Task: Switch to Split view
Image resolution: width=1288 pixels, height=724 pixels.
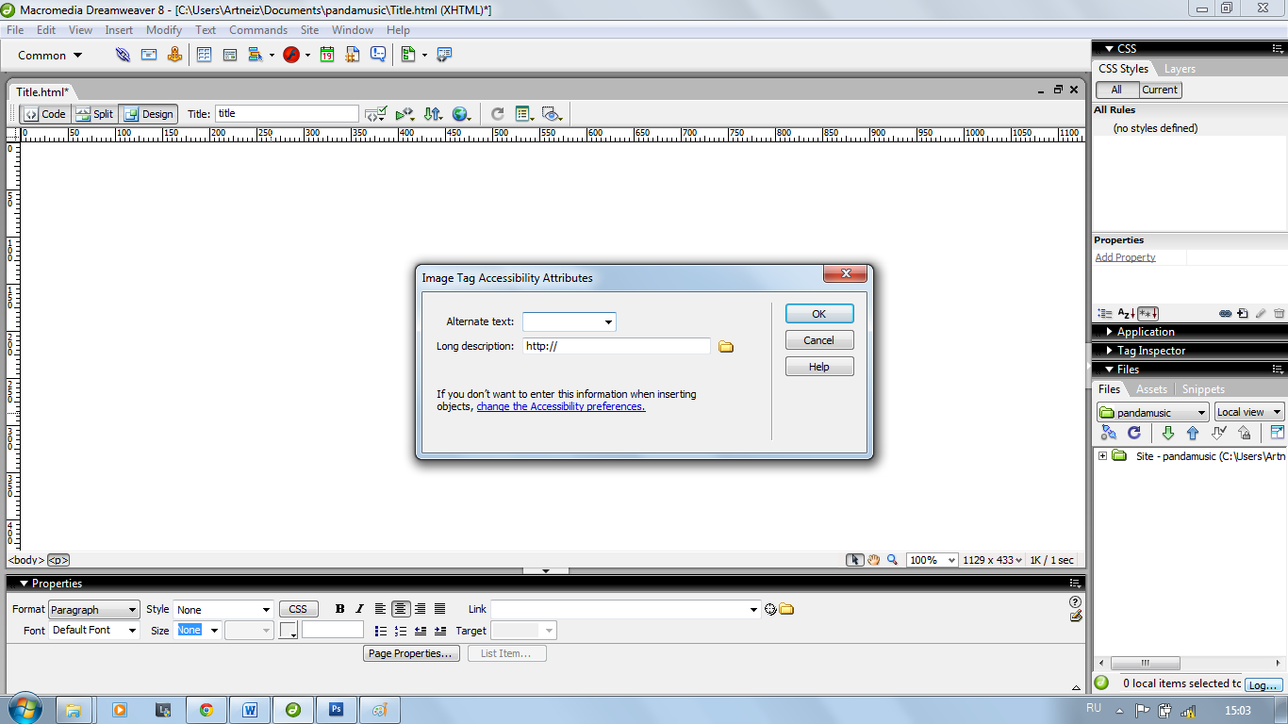Action: [94, 114]
